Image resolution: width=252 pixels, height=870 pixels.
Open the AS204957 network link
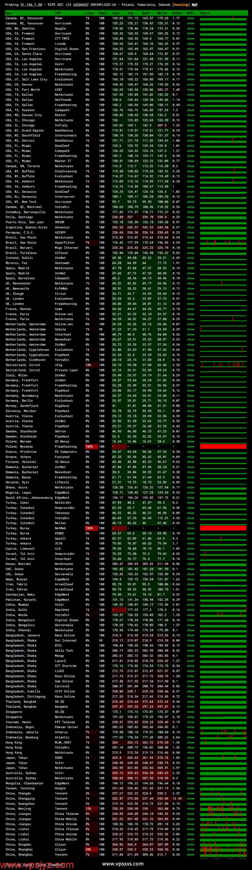[81, 5]
